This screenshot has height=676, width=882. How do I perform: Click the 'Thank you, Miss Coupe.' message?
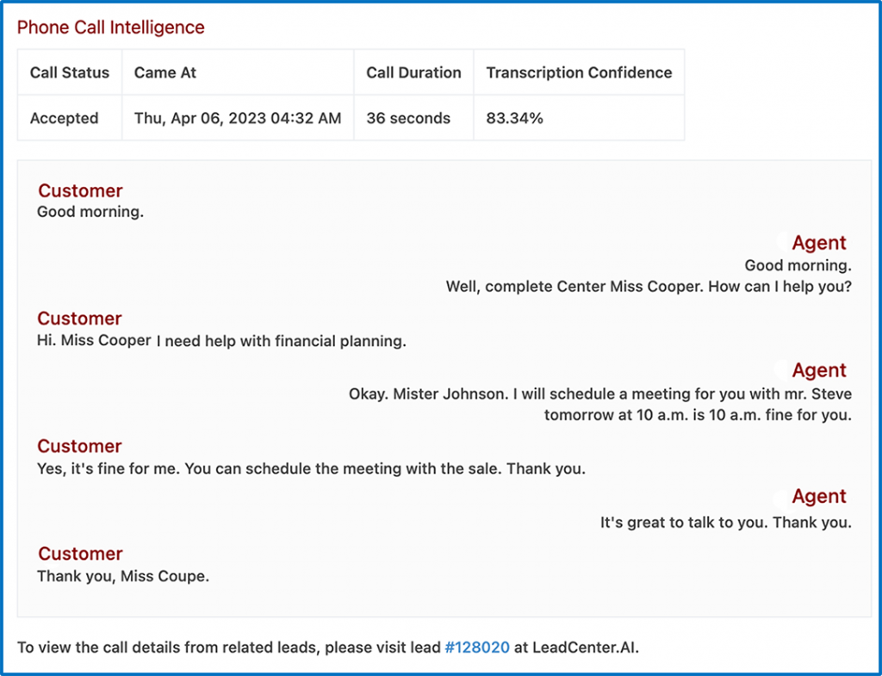coord(123,576)
